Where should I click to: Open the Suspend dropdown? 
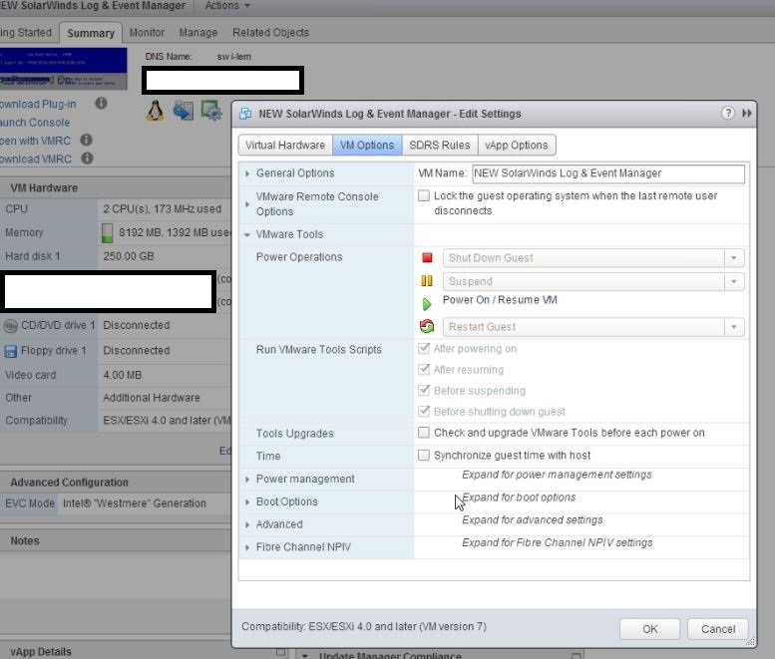(593, 281)
